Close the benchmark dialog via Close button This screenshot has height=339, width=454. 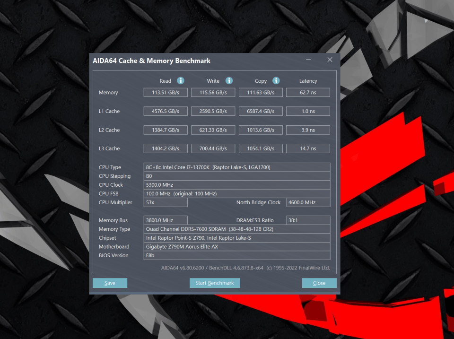[319, 283]
